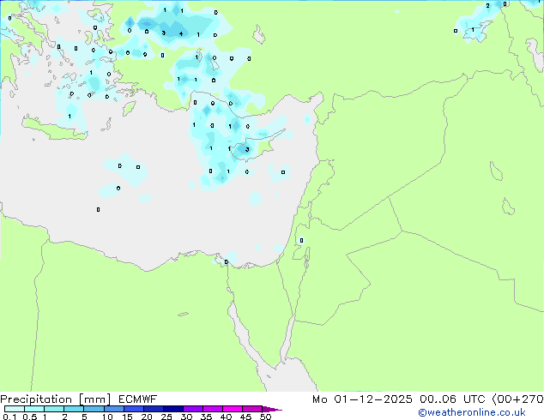Click the above-50 mm legend arrow tip
Screen dimensions: 544x420
point(272,409)
